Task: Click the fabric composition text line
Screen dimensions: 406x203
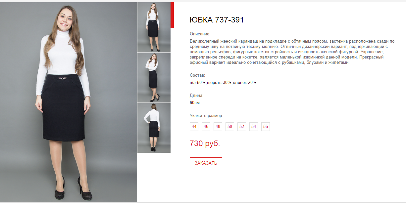Action: [223, 83]
